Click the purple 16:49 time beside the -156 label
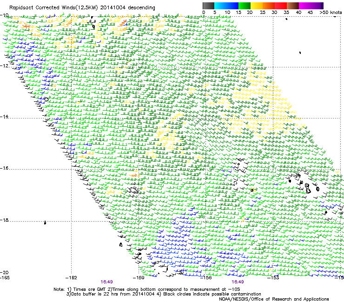Viewport: 344px width, 302px height. pyautogui.click(x=238, y=282)
